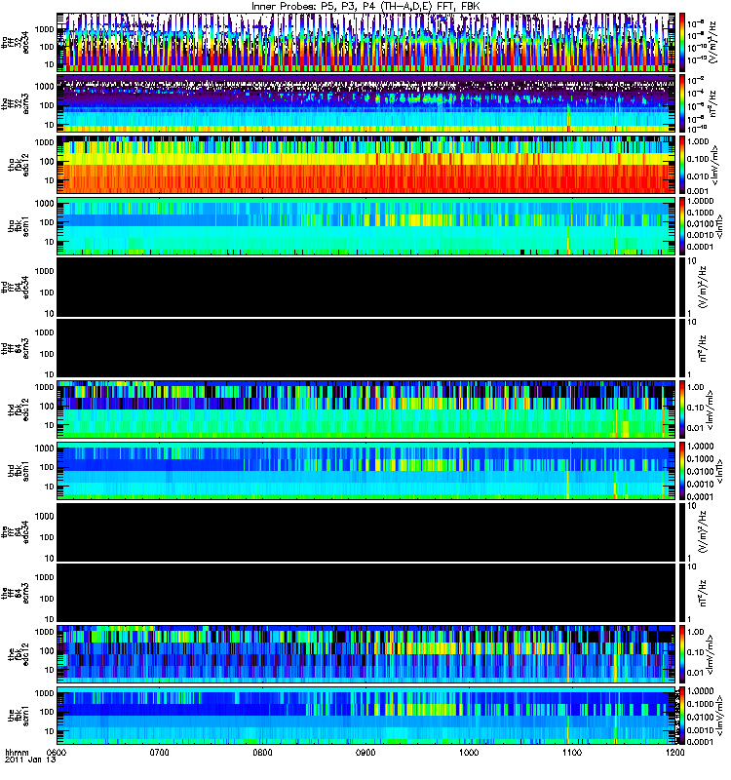
Task: Click the the fbk scm1 bottom spectrogram panel
Action: (366, 716)
